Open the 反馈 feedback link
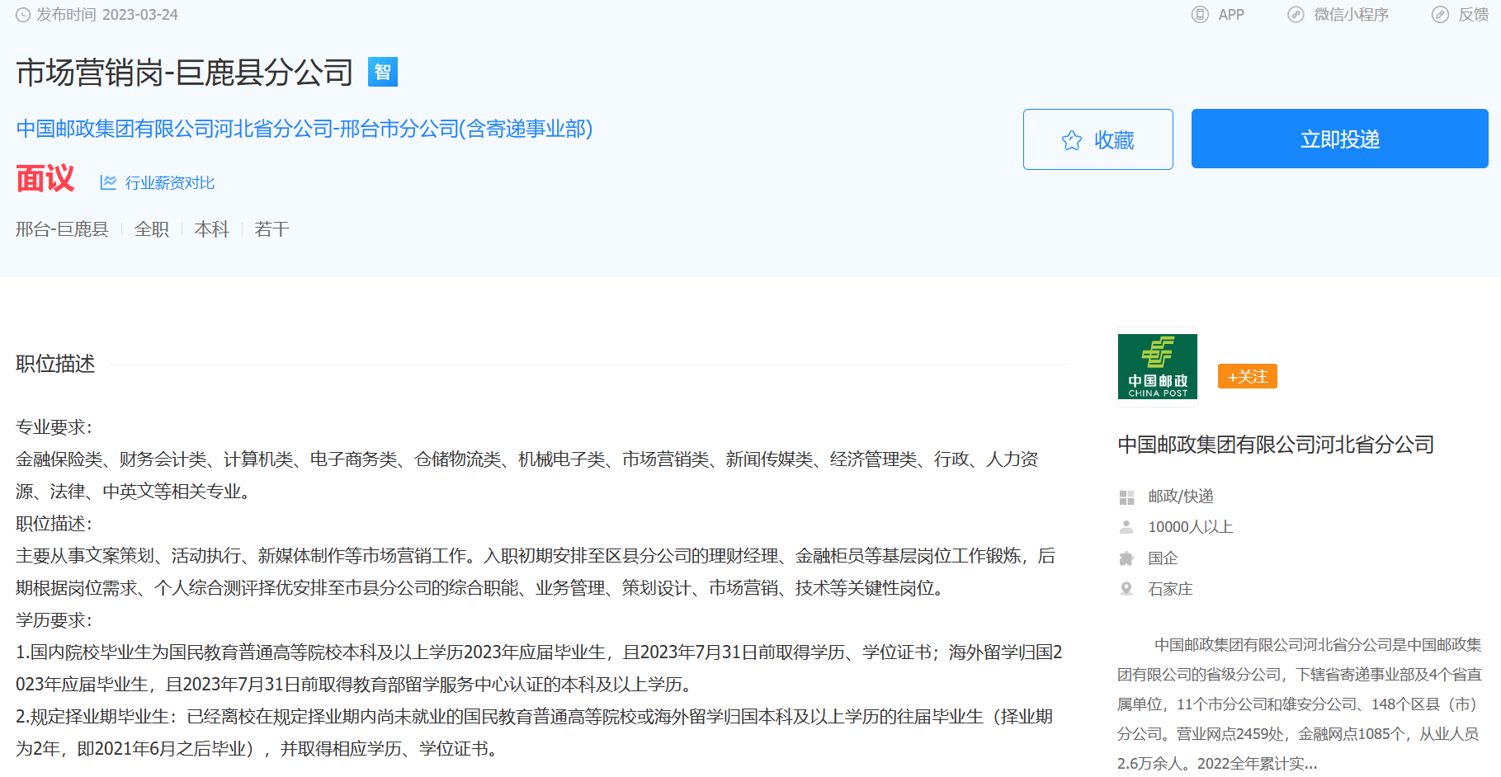The width and height of the screenshot is (1501, 777). 1474,15
